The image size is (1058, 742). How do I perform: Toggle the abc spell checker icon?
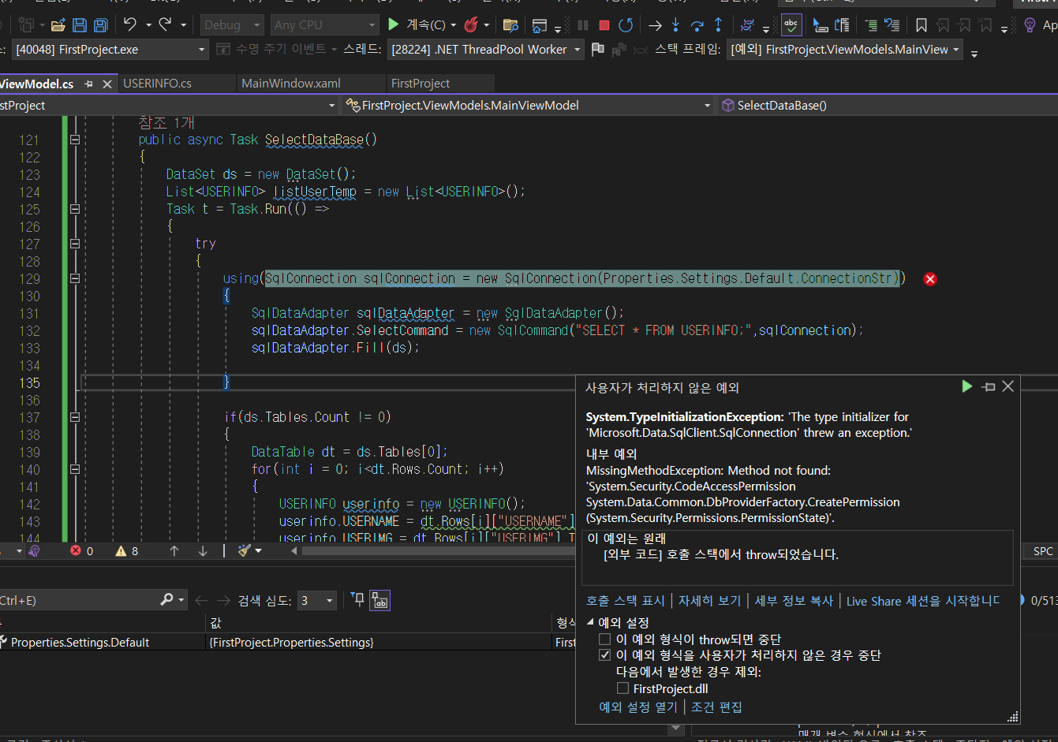[x=791, y=25]
